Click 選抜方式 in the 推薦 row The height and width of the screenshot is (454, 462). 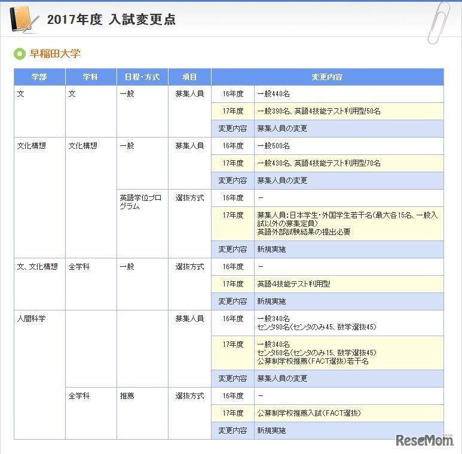[189, 396]
